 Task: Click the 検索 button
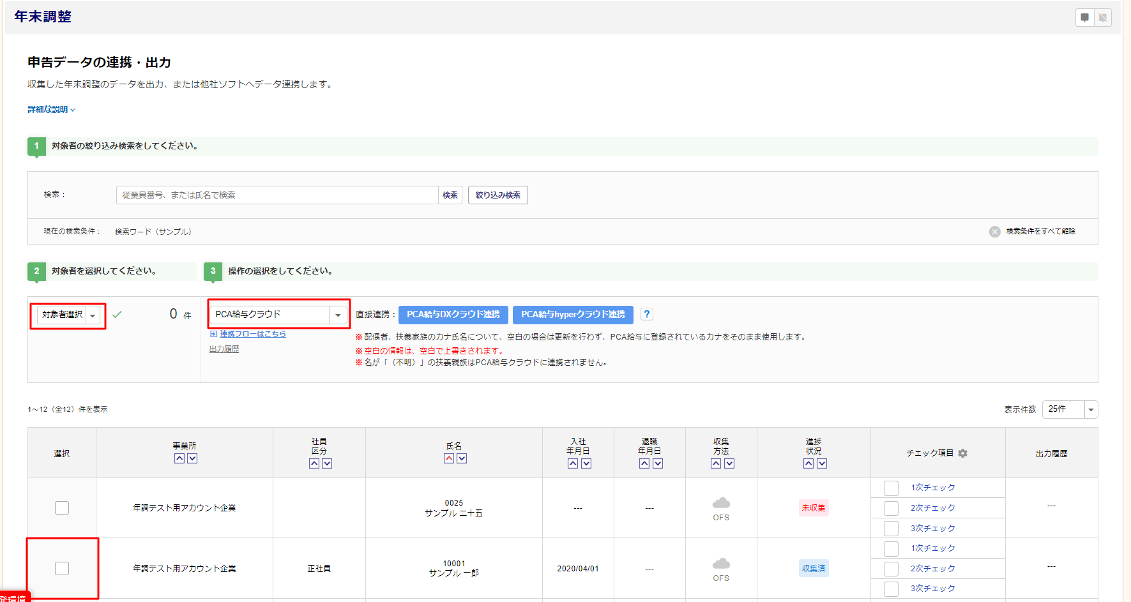tap(450, 195)
